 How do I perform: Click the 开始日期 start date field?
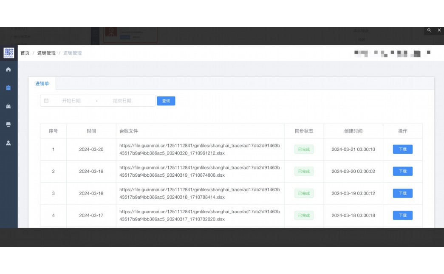pyautogui.click(x=71, y=101)
